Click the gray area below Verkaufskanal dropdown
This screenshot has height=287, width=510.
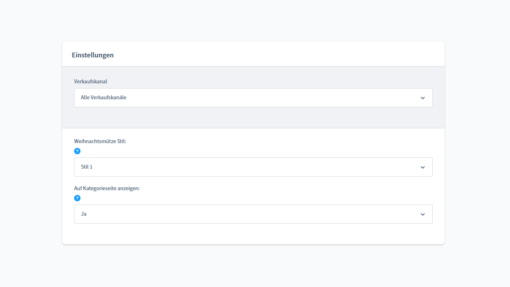pyautogui.click(x=253, y=118)
